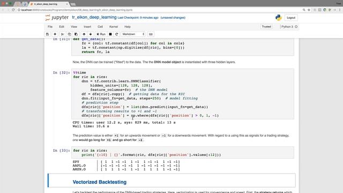Click the Vectorized Backtesting heading

[100, 182]
